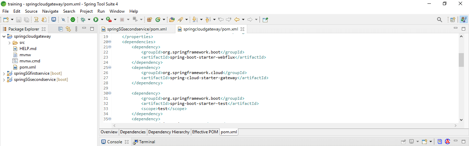Open the Window menu
Viewport: 469px width, 146px height.
click(117, 11)
